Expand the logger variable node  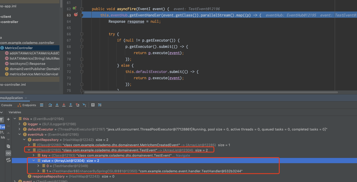coord(19,124)
